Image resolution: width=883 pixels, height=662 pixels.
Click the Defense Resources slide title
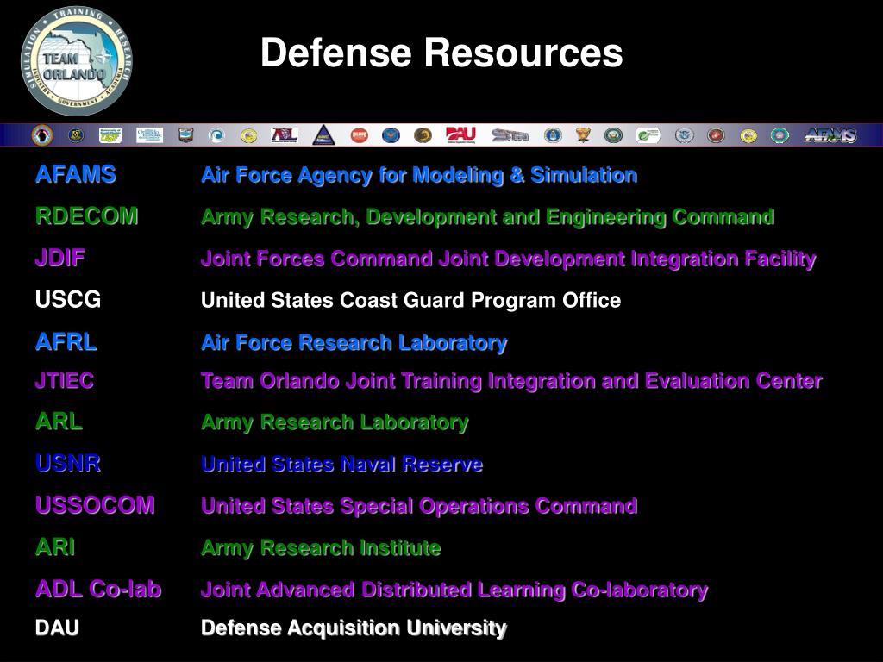[441, 53]
